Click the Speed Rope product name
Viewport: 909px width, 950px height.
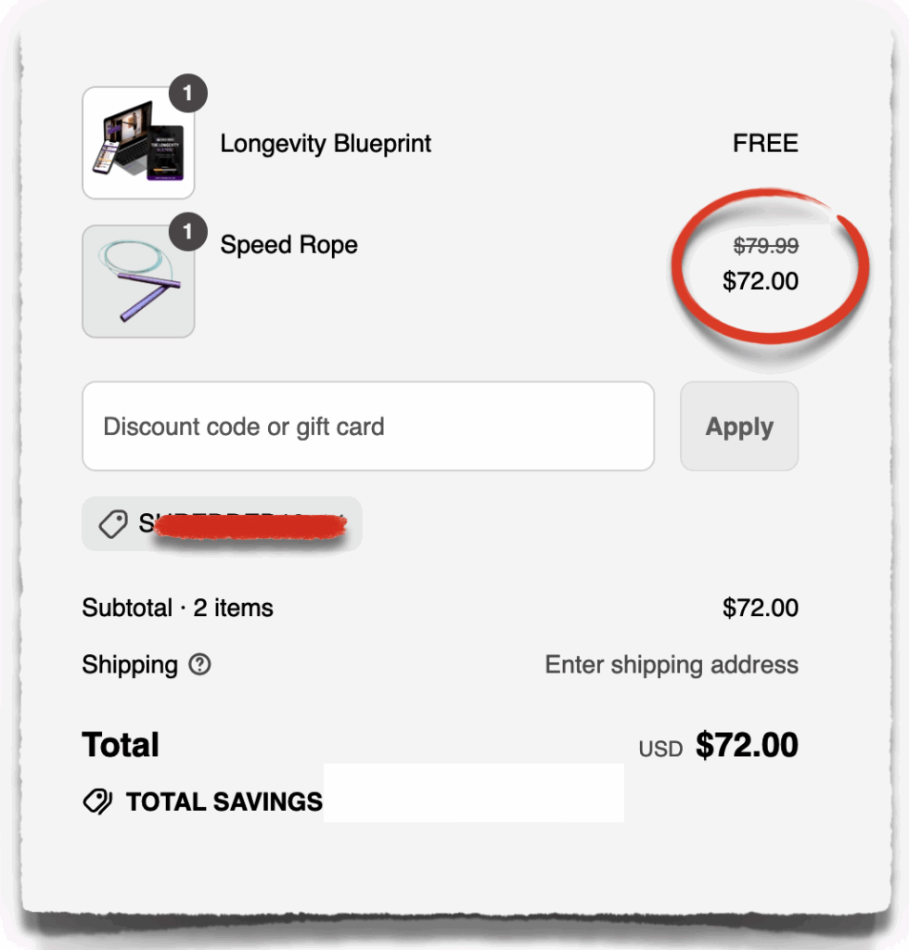[x=288, y=244]
